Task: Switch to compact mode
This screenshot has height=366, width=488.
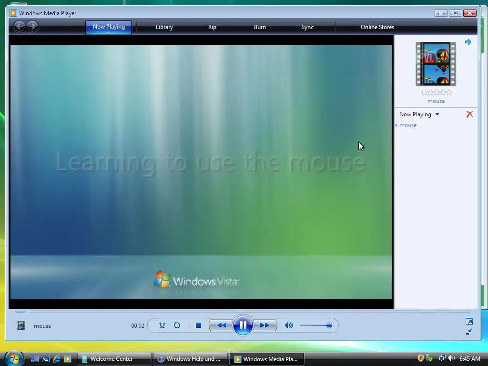Action: coord(469,332)
